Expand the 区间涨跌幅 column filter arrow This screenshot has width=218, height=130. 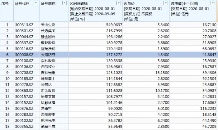pyautogui.click(x=119, y=3)
